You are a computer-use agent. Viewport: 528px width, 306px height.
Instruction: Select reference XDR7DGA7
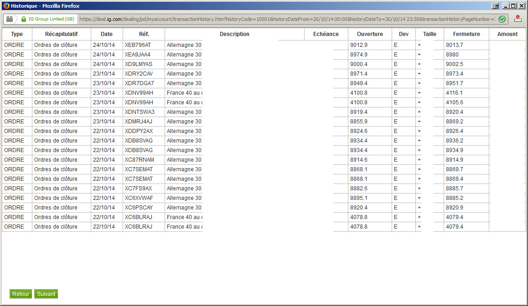(140, 83)
